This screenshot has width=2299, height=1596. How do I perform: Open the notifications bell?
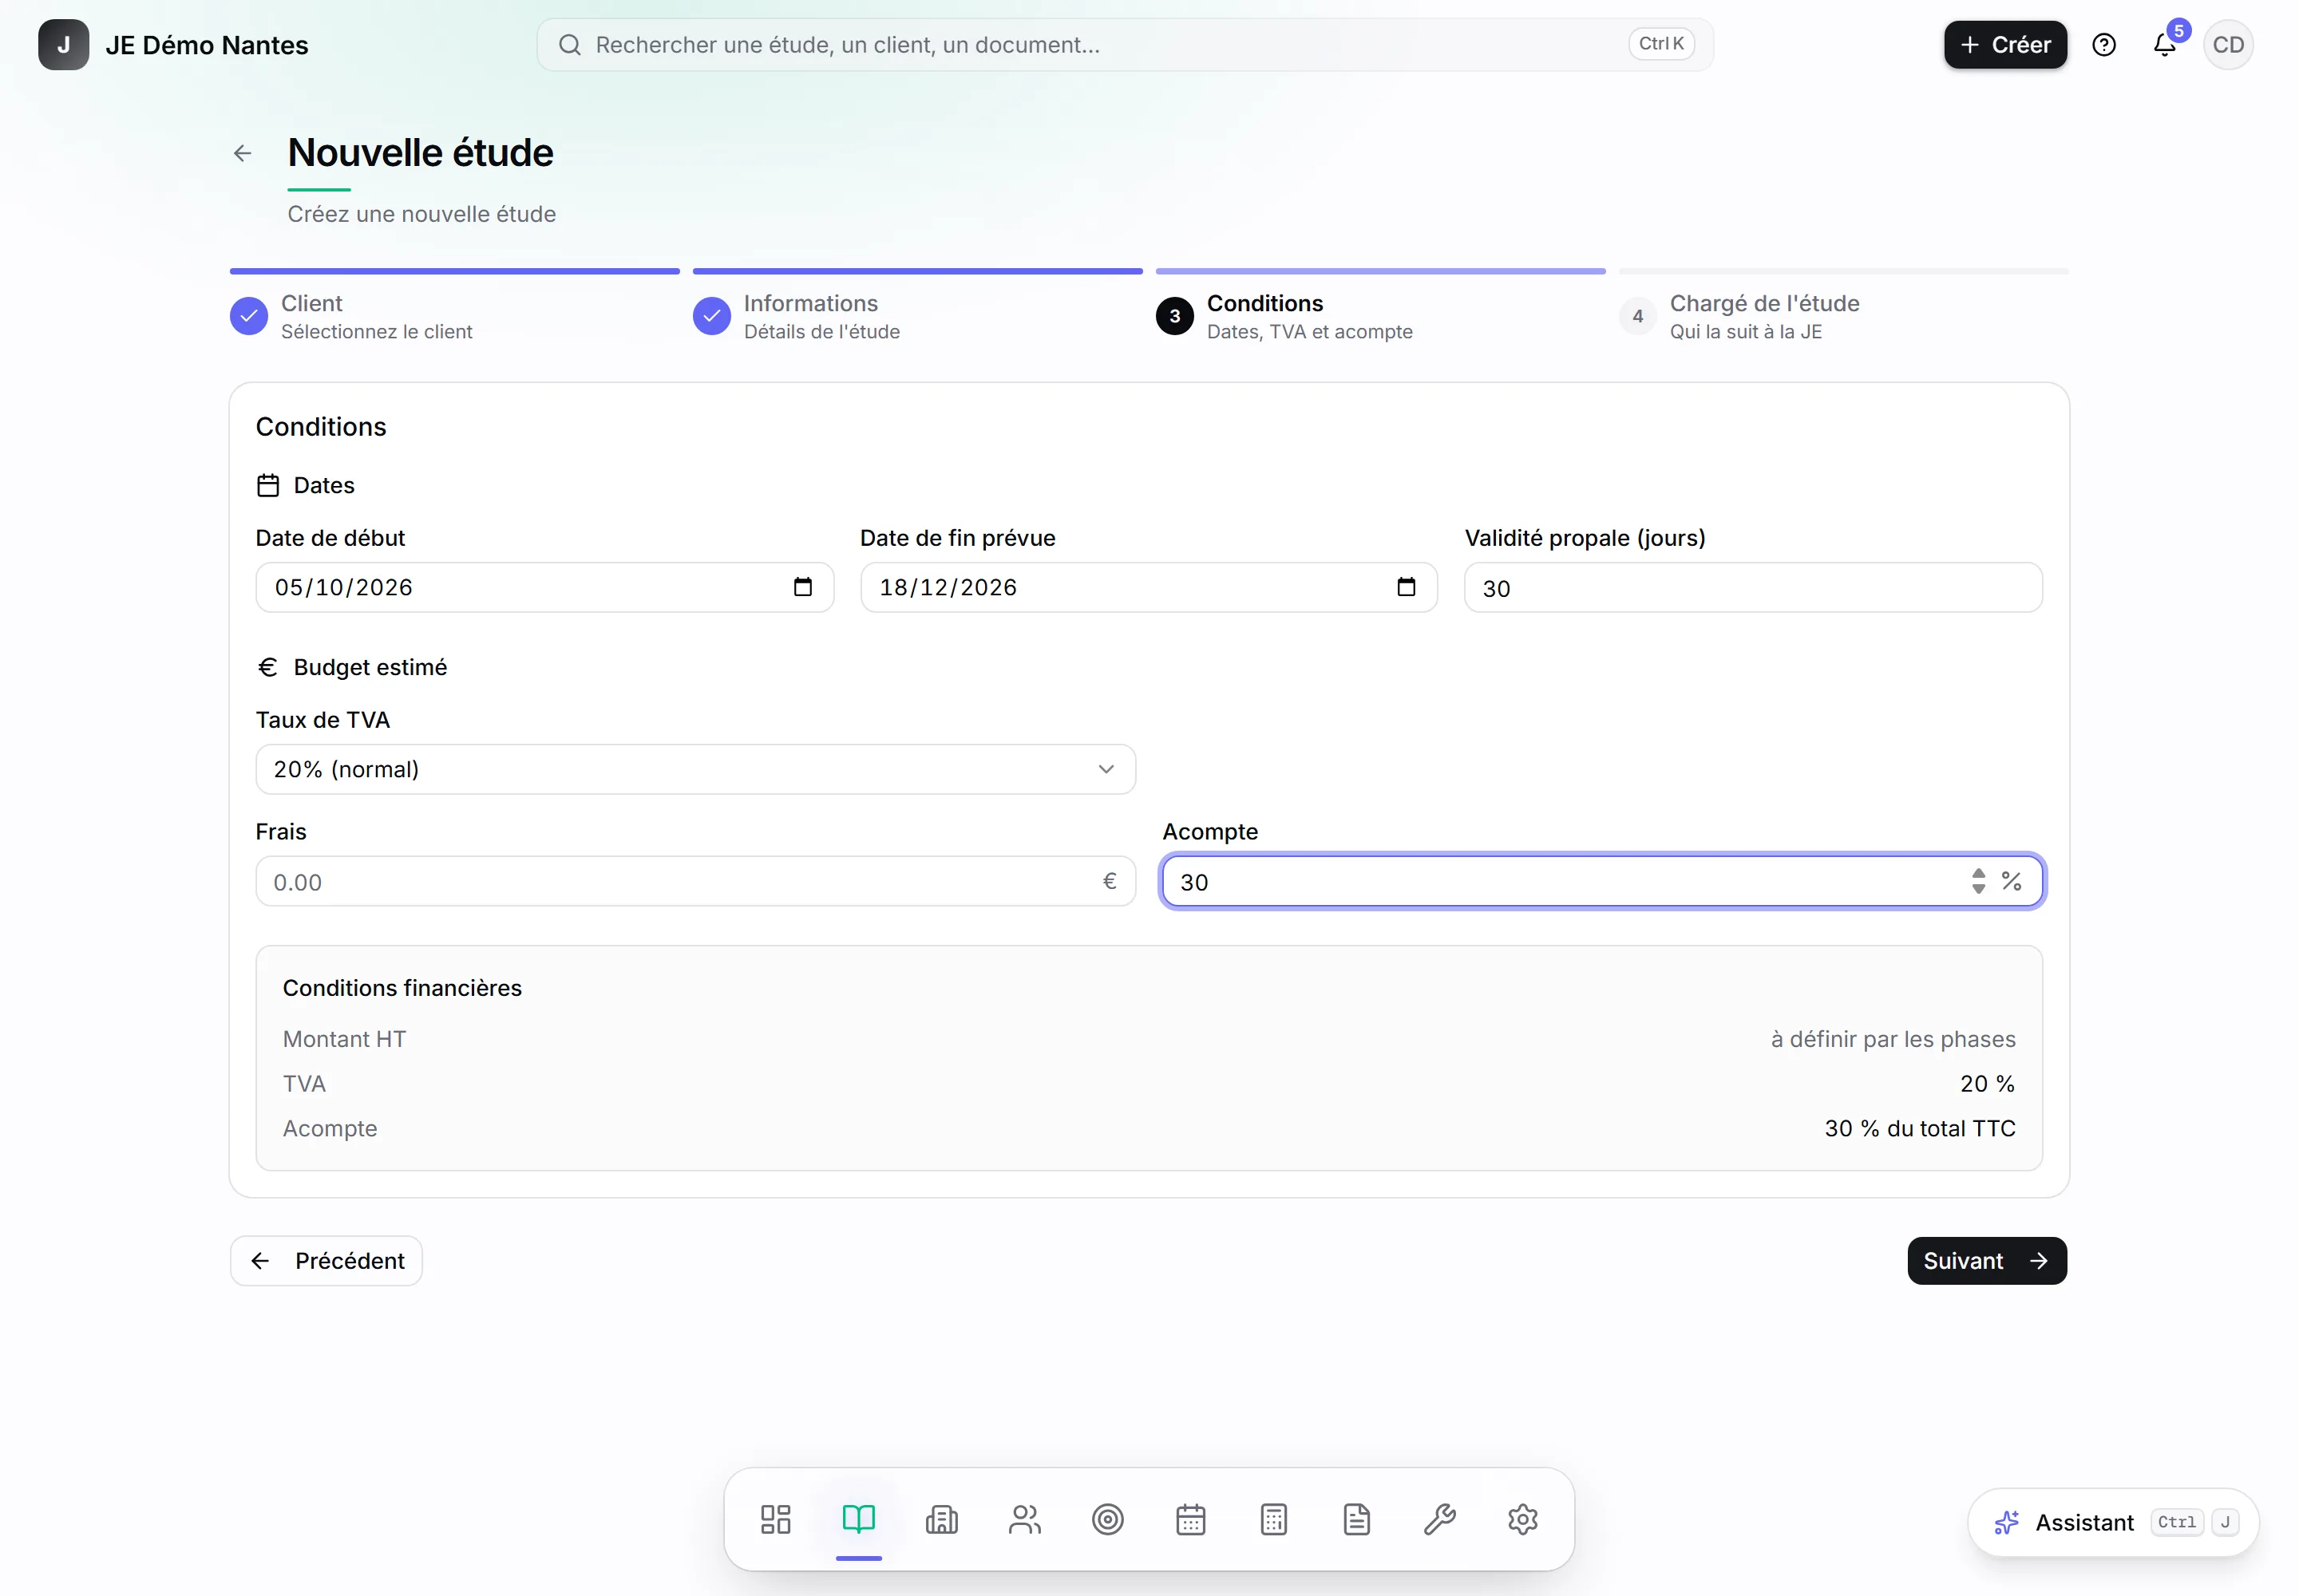pyautogui.click(x=2165, y=45)
